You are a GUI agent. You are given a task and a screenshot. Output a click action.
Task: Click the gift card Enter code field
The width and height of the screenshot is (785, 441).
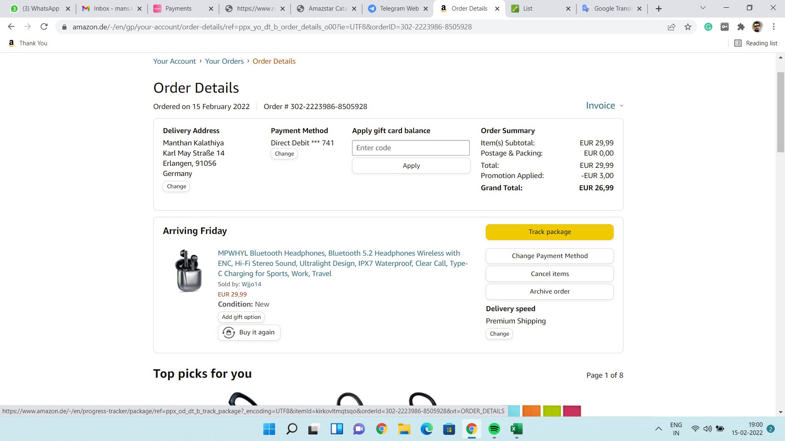click(410, 148)
